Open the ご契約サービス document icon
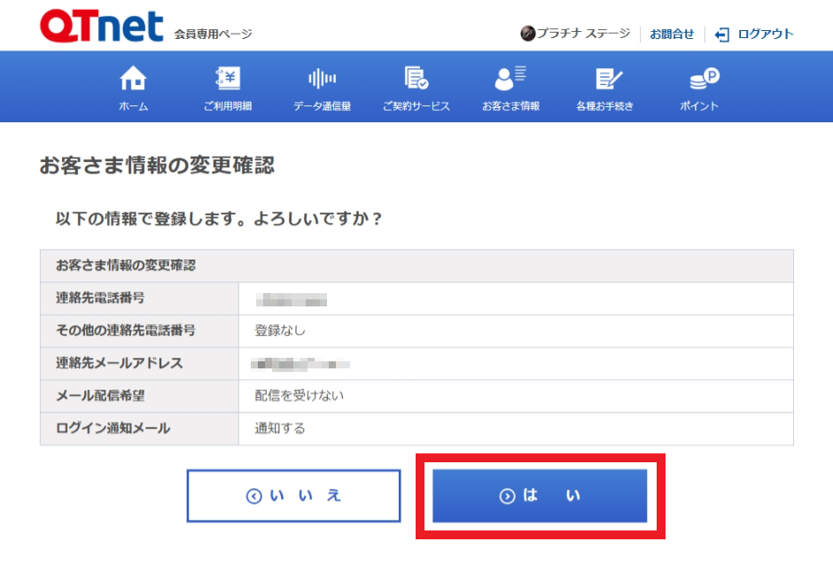Screen dimensions: 833x565 [x=416, y=79]
